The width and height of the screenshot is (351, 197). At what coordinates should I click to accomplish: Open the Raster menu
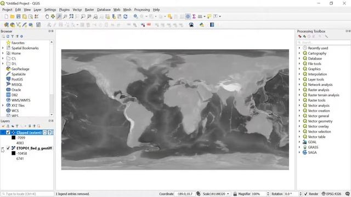click(x=89, y=10)
